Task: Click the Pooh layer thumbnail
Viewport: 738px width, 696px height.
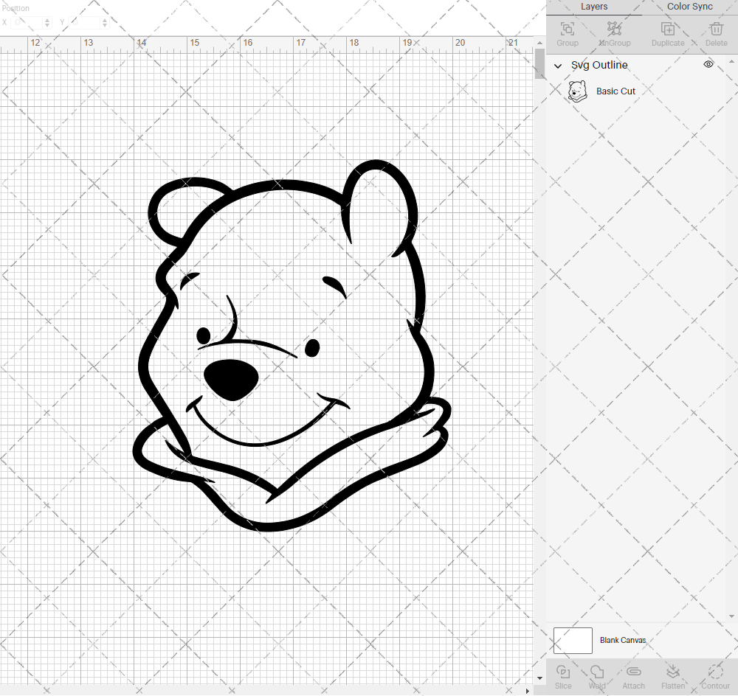Action: (577, 91)
